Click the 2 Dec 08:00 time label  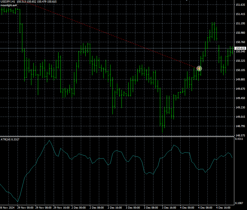click(x=97, y=208)
